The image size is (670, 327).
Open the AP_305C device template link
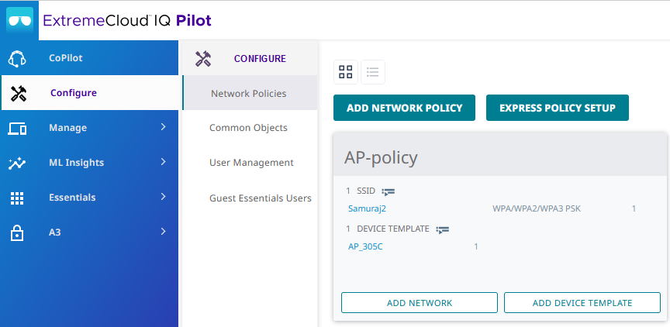pyautogui.click(x=365, y=246)
